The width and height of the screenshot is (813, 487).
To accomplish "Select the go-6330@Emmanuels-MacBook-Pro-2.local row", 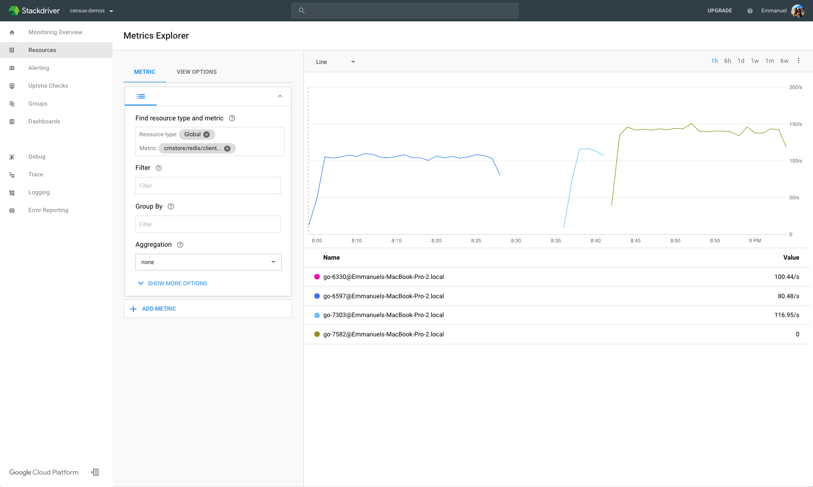I will (x=557, y=277).
